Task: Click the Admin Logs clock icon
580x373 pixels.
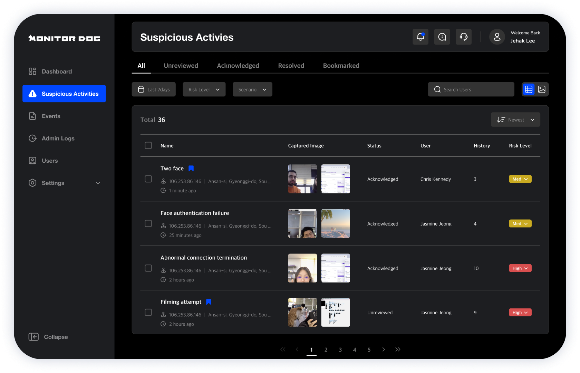Action: (x=32, y=138)
